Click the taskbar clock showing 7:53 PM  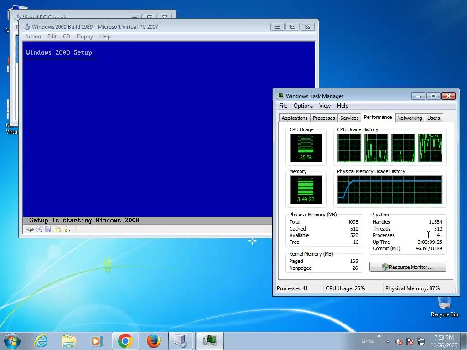click(x=444, y=341)
